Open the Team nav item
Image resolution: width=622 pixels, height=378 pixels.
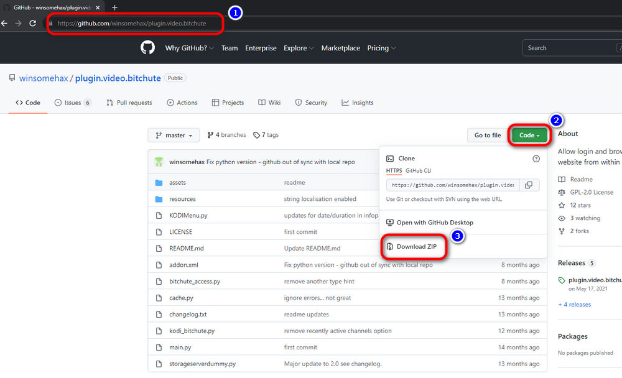230,48
